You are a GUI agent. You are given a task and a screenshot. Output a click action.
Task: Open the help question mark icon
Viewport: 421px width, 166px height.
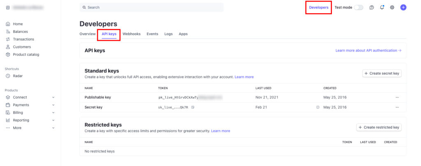[x=372, y=7]
